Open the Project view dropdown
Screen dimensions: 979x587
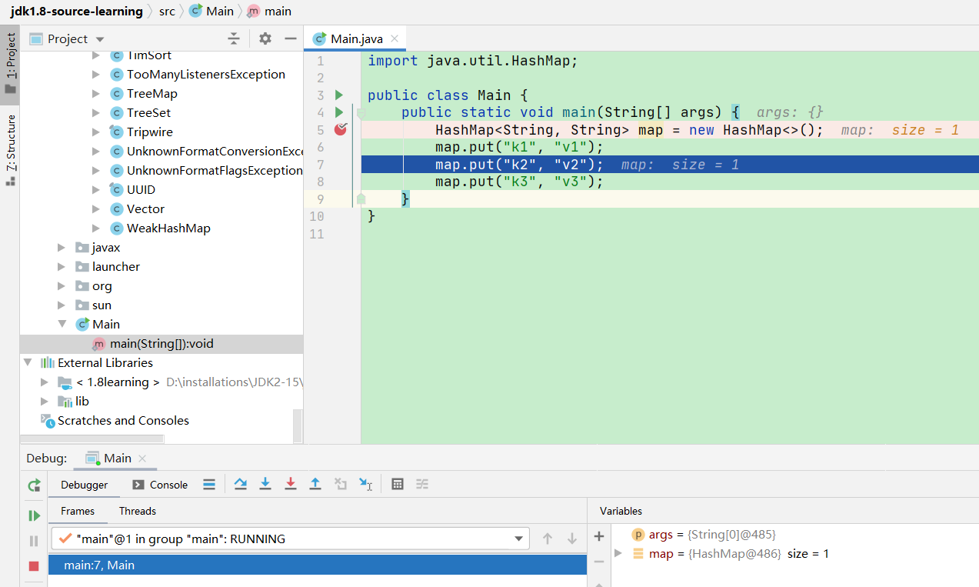[100, 39]
